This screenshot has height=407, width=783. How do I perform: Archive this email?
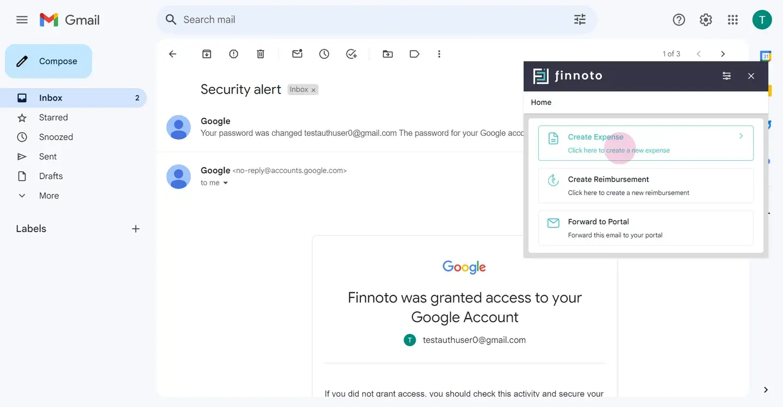point(207,54)
